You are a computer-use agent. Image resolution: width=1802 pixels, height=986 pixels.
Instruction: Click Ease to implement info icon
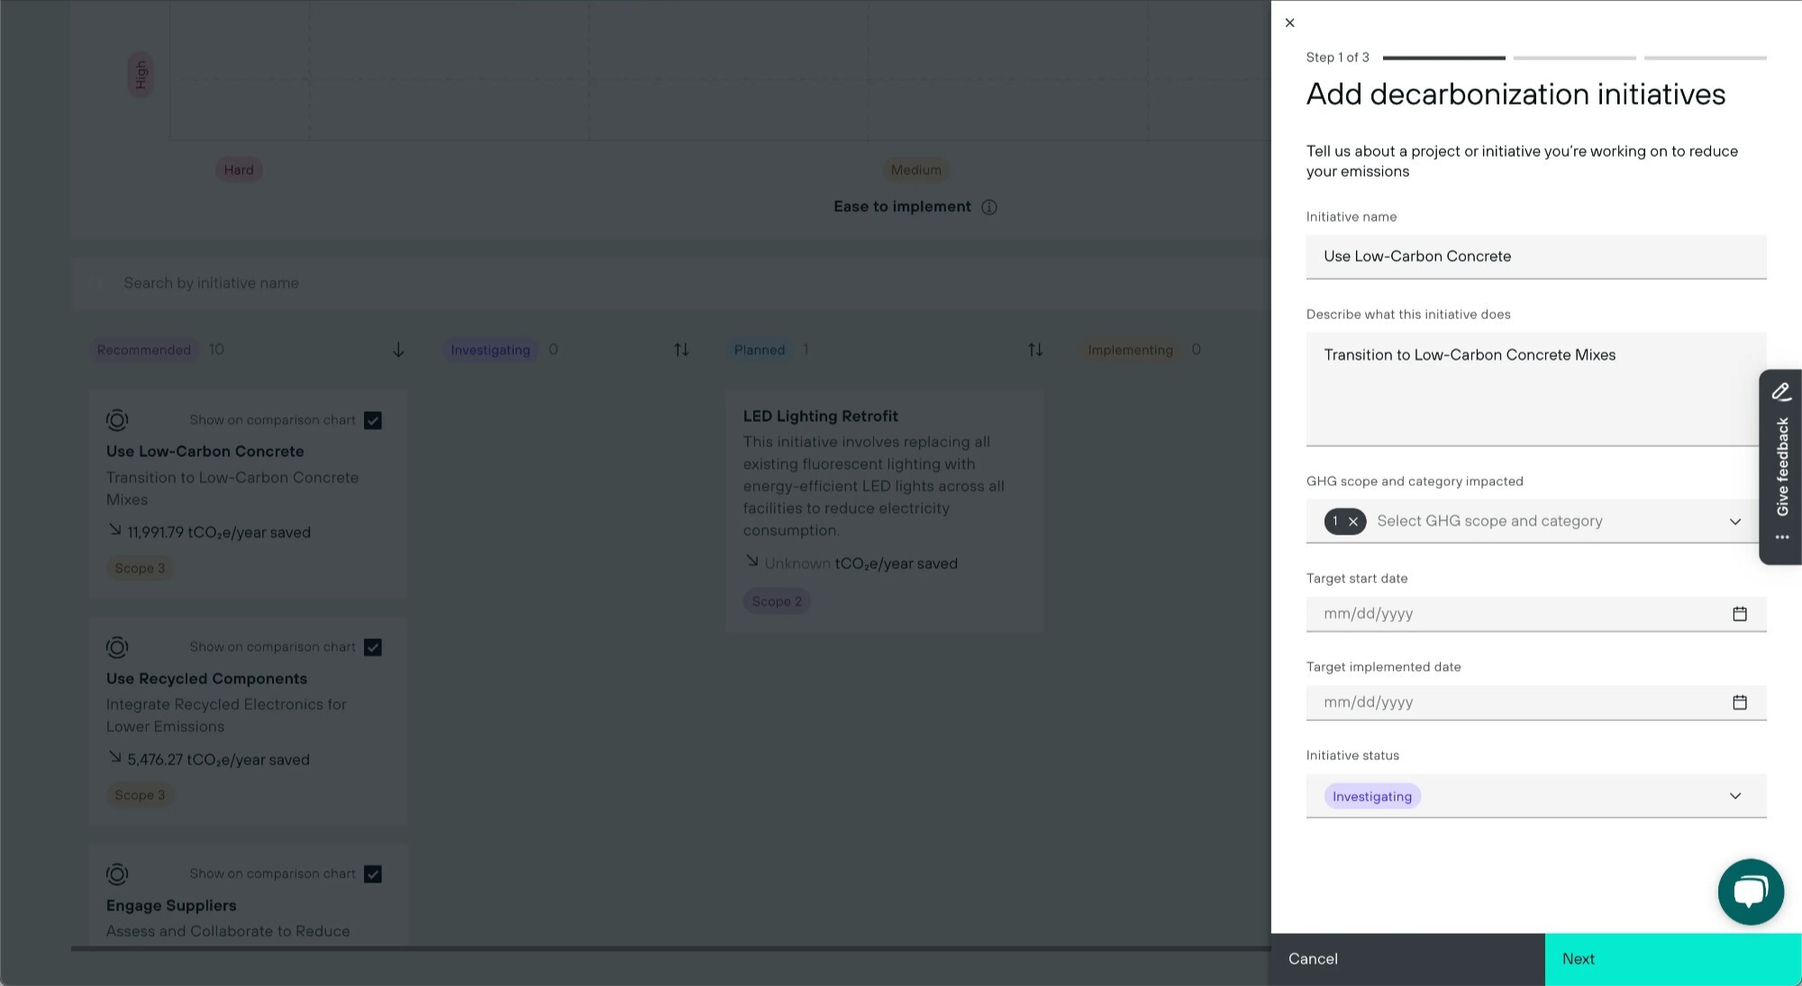(988, 207)
